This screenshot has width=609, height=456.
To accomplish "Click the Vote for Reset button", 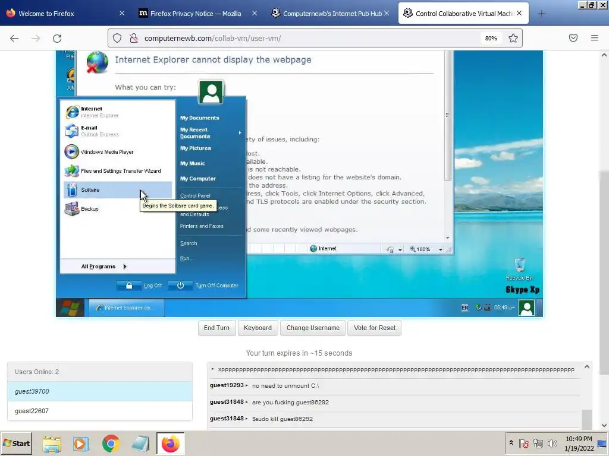I will tap(375, 328).
